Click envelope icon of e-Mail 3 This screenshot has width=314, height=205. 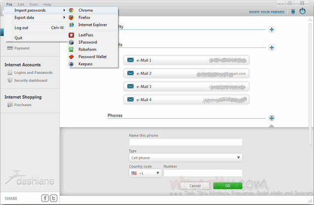[x=131, y=86]
